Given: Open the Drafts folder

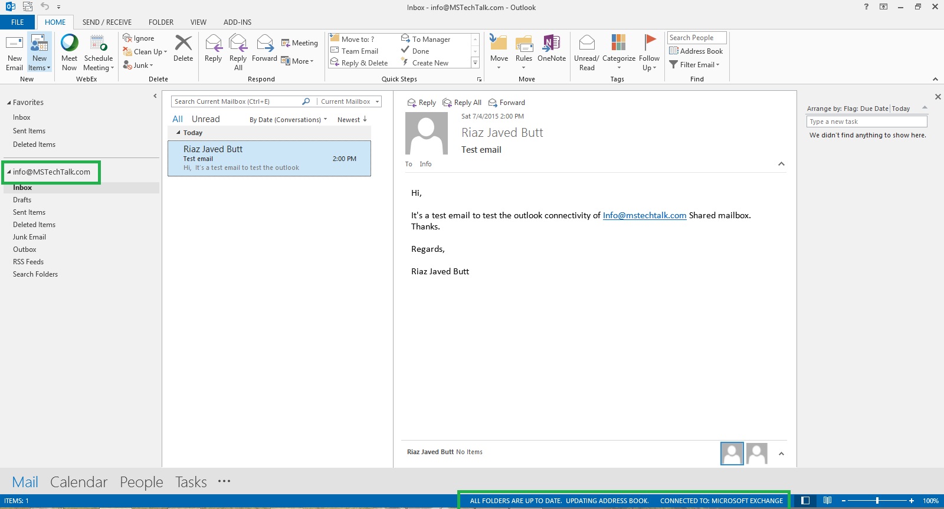Looking at the screenshot, I should pos(22,200).
